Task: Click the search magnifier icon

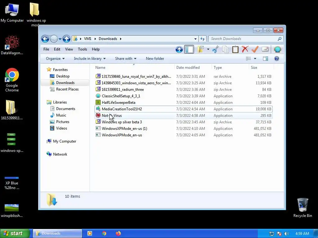Action: [280, 39]
